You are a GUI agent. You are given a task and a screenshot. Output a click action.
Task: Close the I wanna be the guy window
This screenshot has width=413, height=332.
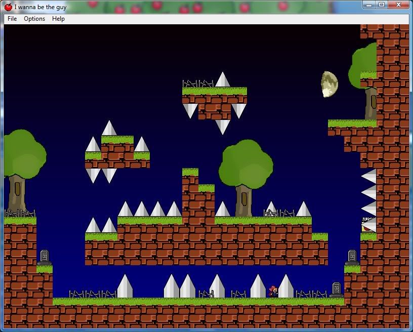coord(398,5)
